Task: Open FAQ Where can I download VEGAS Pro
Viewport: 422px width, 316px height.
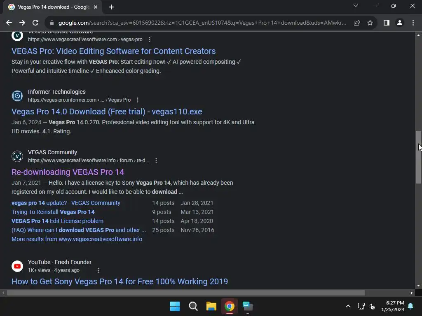Action: pos(79,230)
